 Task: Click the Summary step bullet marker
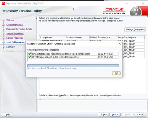pos(4,47)
